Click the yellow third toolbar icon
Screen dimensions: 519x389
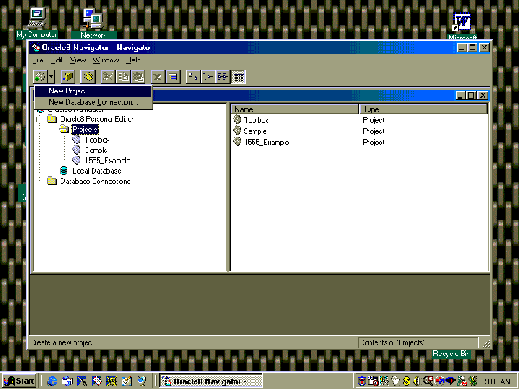(88, 77)
